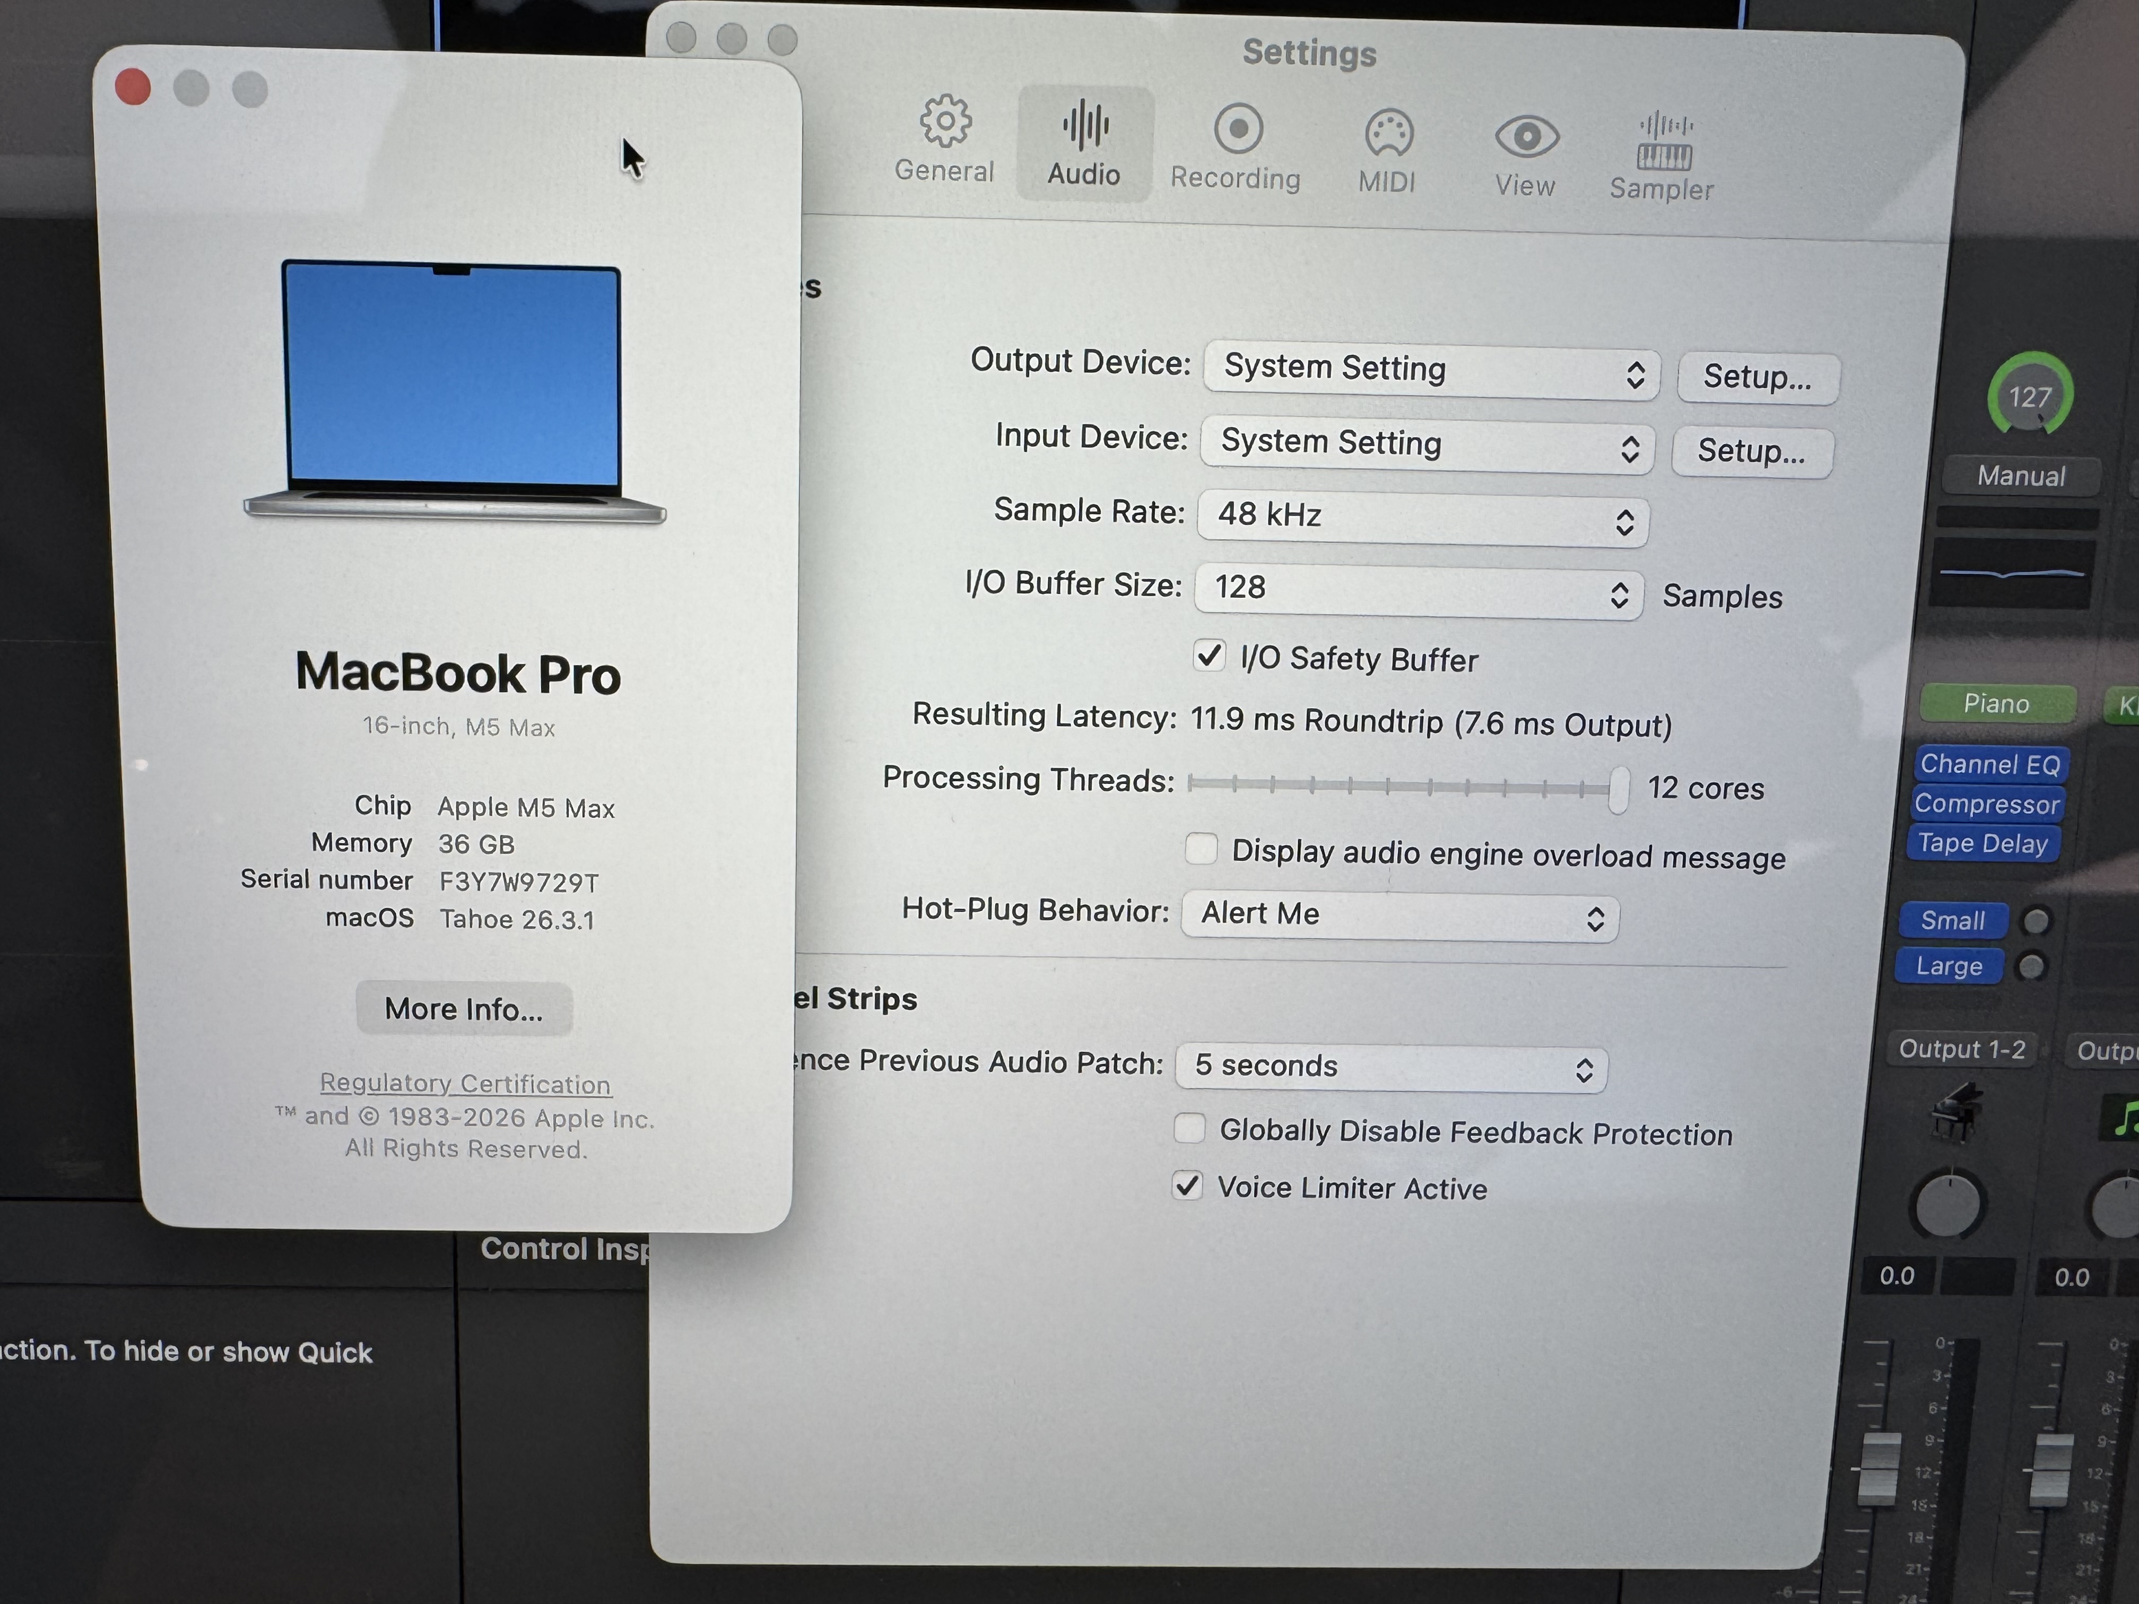Screen dimensions: 2139x1604
Task: Open the Compressor plug-in slot
Action: tap(1987, 805)
